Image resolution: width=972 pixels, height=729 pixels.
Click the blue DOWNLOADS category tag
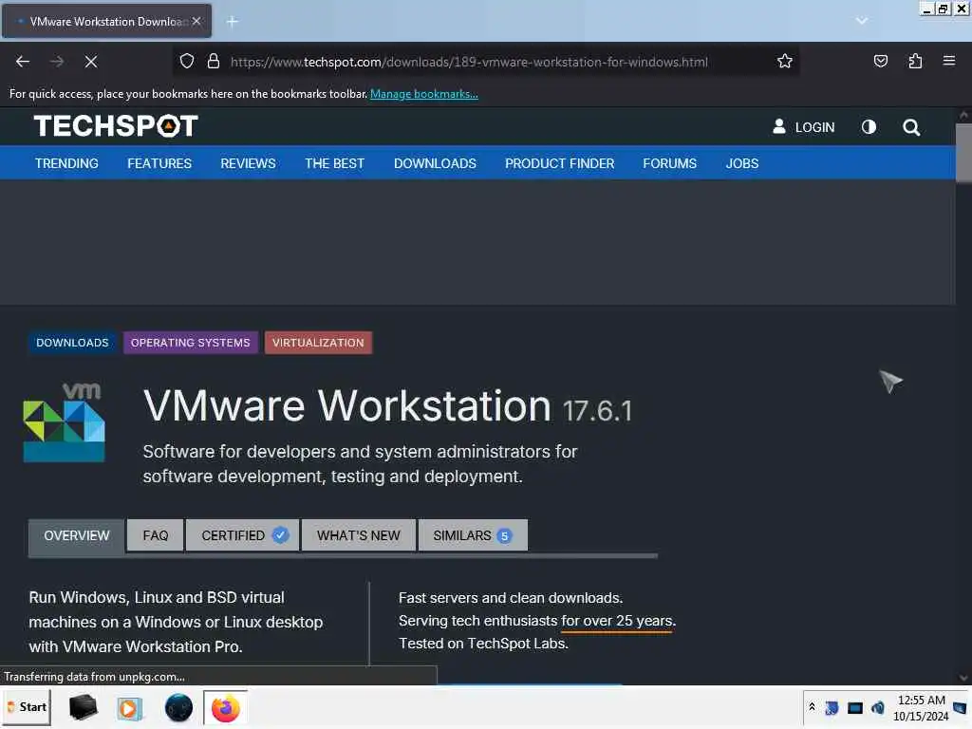(x=72, y=343)
